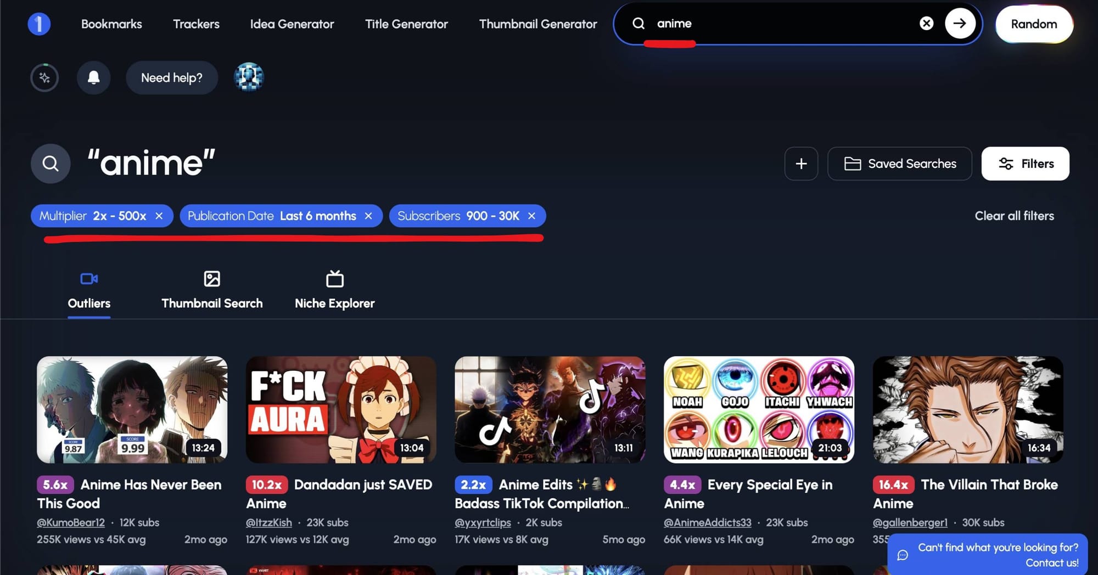The image size is (1098, 575).
Task: Click in the anime search input field
Action: [x=780, y=24]
